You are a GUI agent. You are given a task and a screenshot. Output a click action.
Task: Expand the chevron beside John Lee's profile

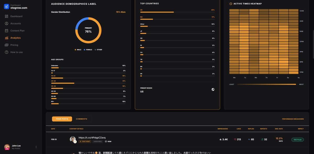(x=36, y=146)
